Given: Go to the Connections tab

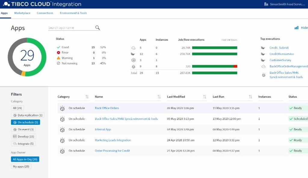Looking at the screenshot, I should (x=45, y=13).
